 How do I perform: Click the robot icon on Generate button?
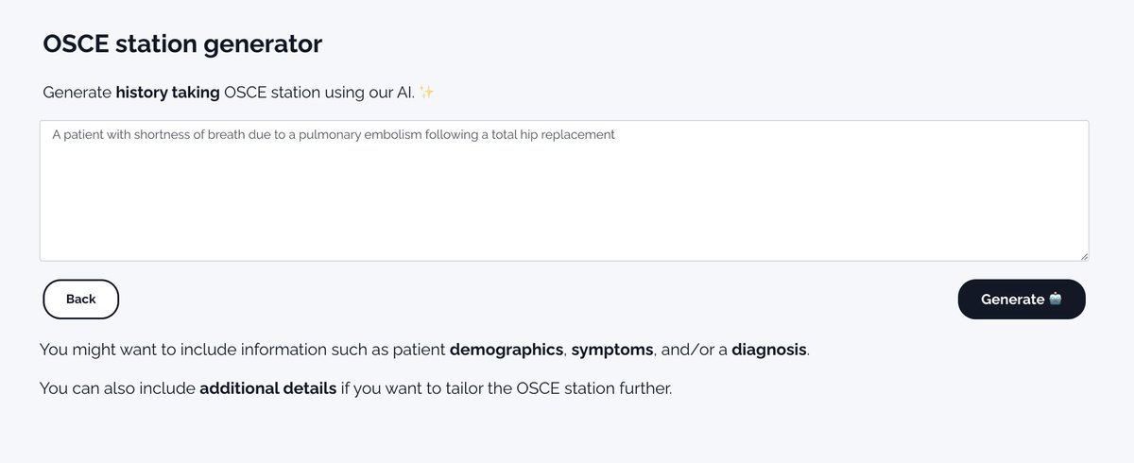tap(1056, 300)
